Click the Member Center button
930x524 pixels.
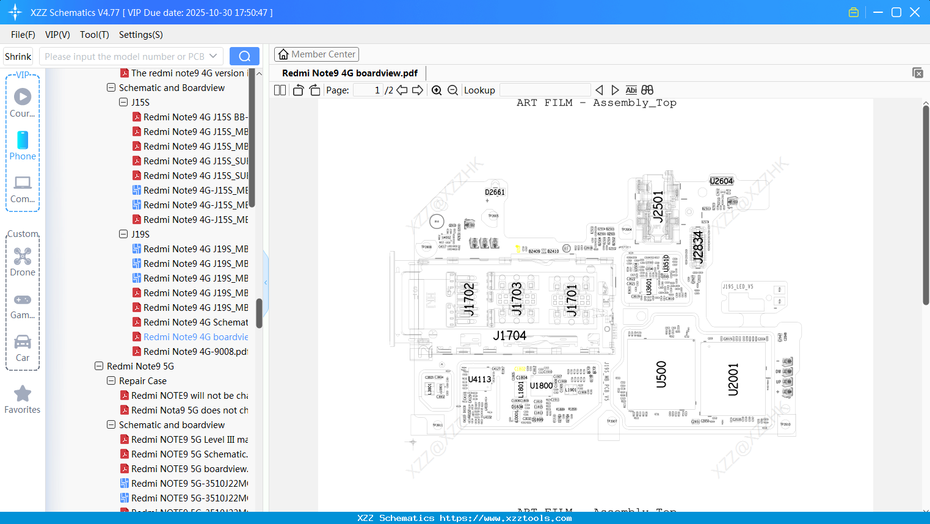[316, 54]
